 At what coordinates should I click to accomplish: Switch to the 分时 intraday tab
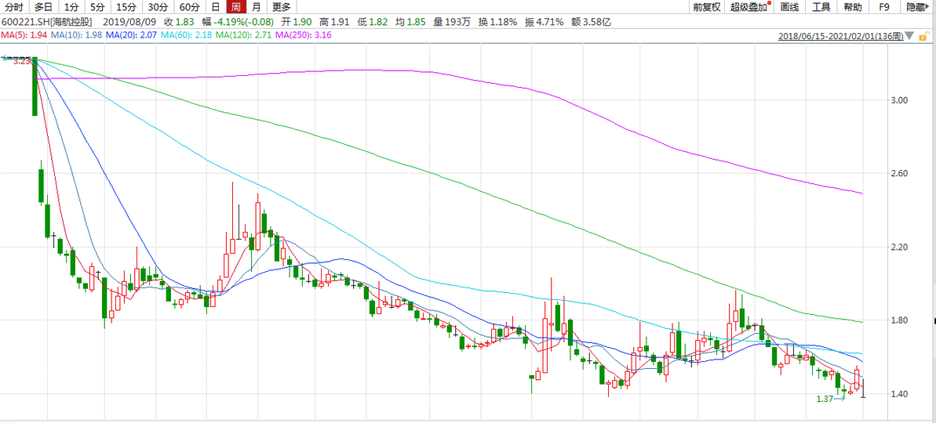tap(14, 7)
